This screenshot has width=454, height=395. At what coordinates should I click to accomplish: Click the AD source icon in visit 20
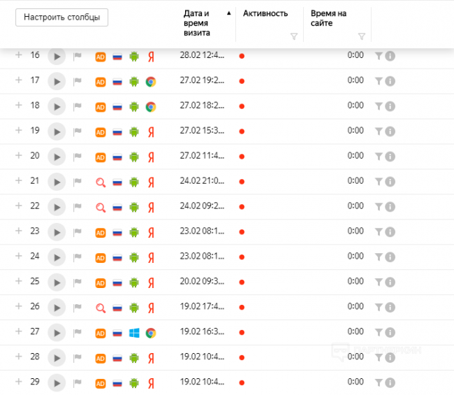(100, 157)
